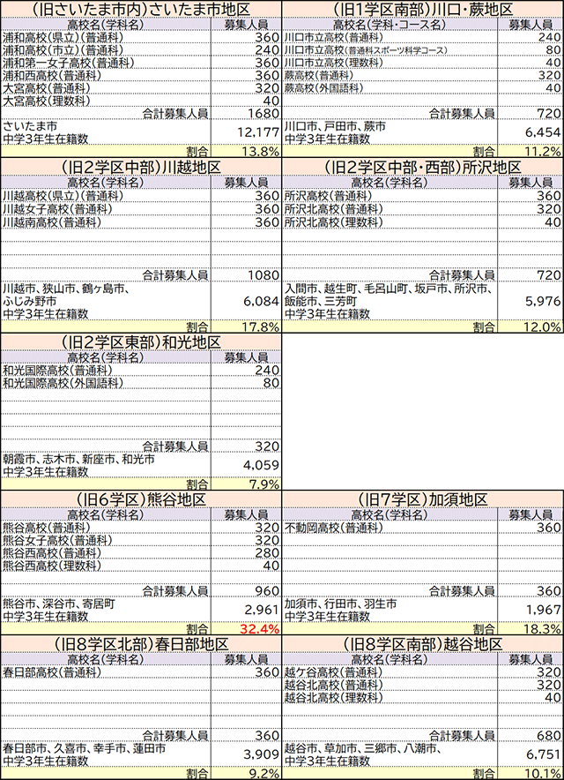Select the 浦和第一女子高校(普通科) row label
Image resolution: width=564 pixels, height=780 pixels.
[x=62, y=63]
